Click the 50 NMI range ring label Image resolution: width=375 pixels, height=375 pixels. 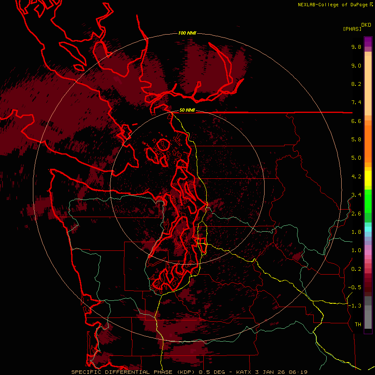[187, 110]
